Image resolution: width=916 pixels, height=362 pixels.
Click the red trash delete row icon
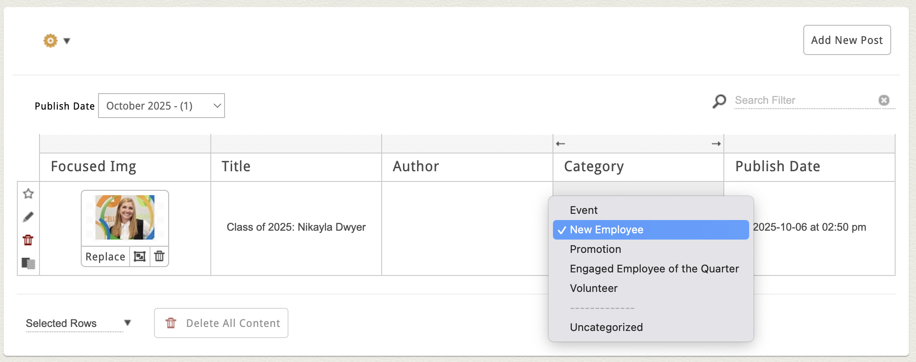pyautogui.click(x=28, y=240)
